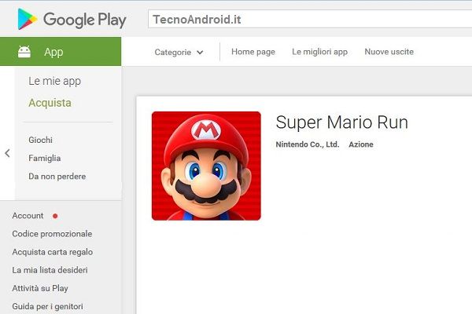The height and width of the screenshot is (314, 472).
Task: Click the Android robot icon beside App
Action: click(x=24, y=52)
